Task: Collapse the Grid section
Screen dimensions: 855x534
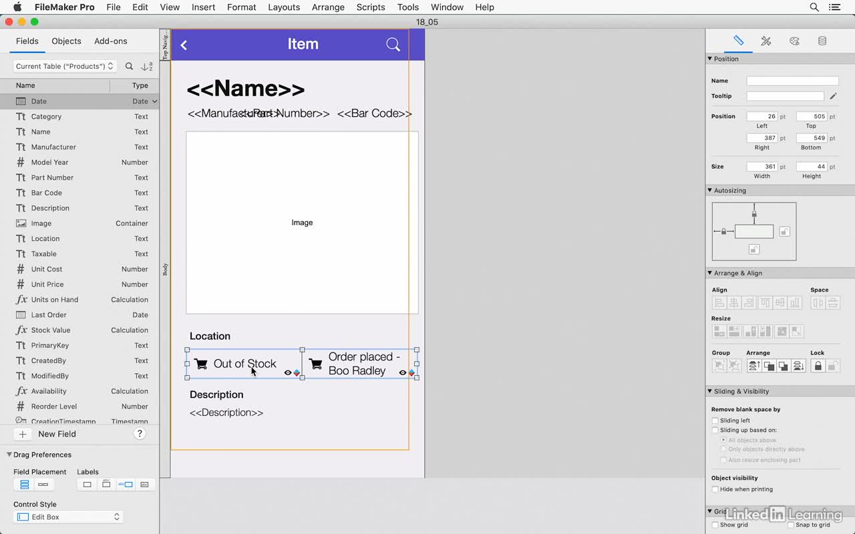Action: pyautogui.click(x=710, y=511)
